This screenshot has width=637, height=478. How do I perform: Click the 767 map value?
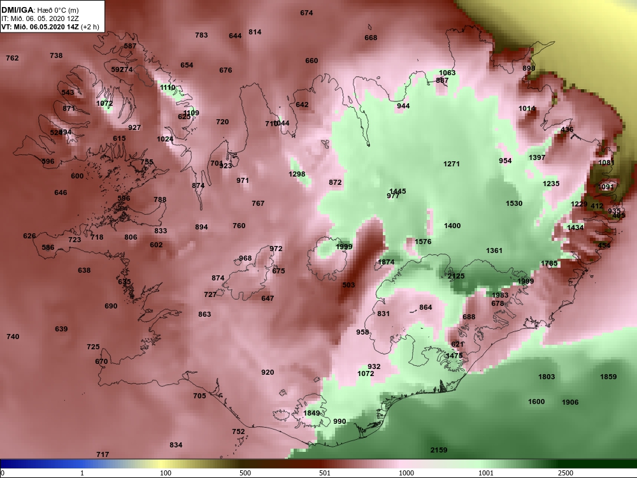tap(258, 203)
